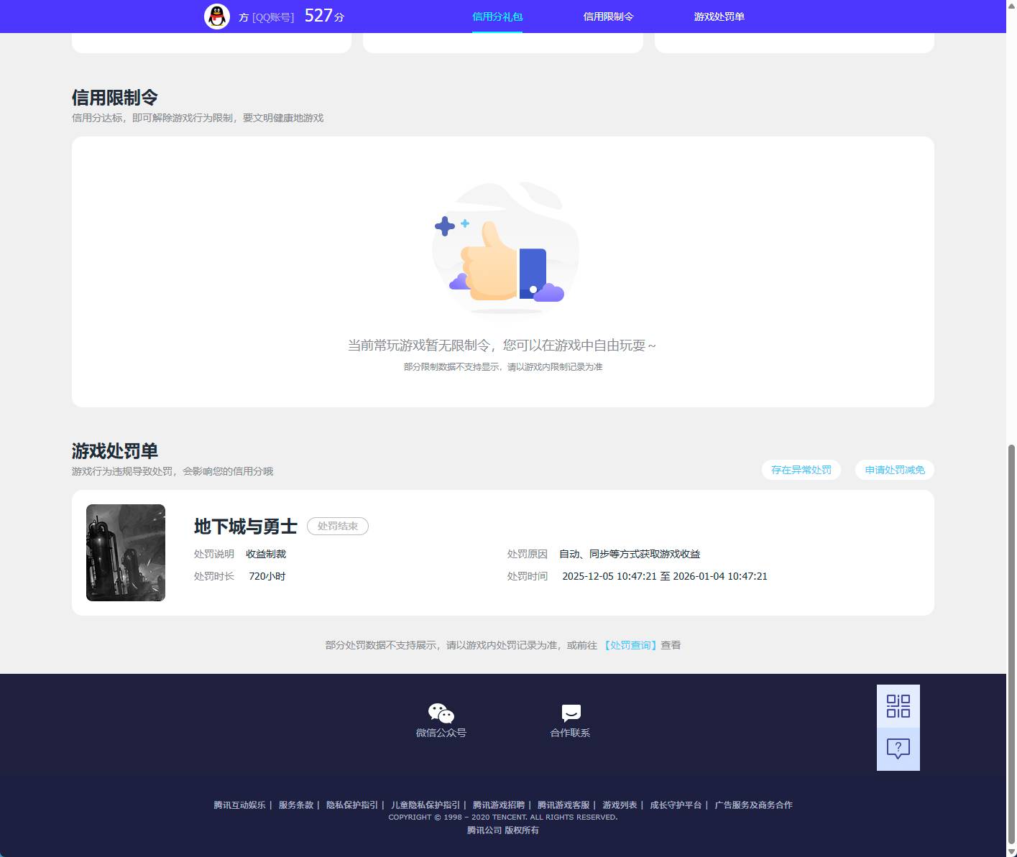Click the 申请处罚减免 button
This screenshot has width=1017, height=857.
(893, 470)
